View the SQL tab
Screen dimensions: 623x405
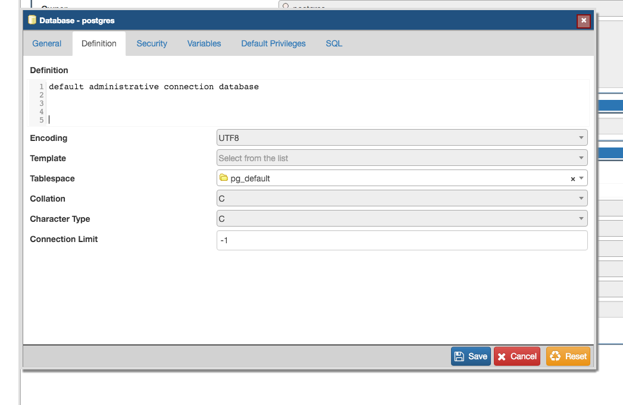[x=334, y=43]
